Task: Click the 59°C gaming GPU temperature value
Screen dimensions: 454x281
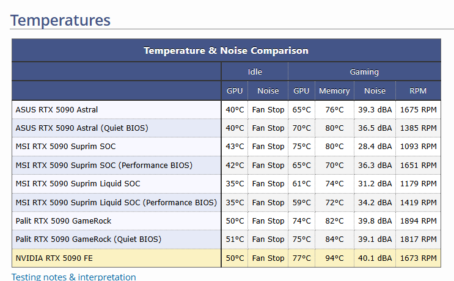Action: [x=301, y=202]
